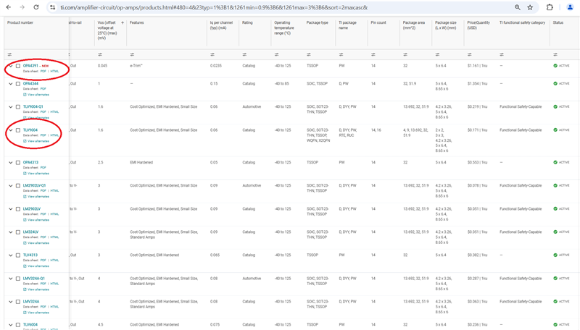Image resolution: width=580 pixels, height=330 pixels.
Task: Open the LM2902LV-Q1 product link
Action: (x=34, y=186)
